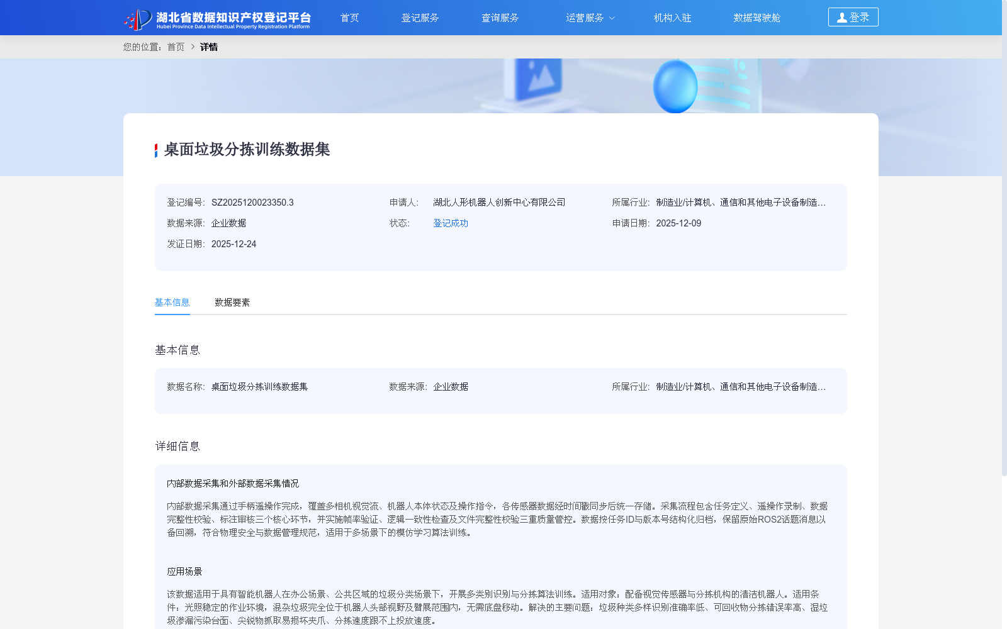Viewport: 1007px width, 629px height.
Task: Click data name value in 基本信息 section
Action: [259, 387]
